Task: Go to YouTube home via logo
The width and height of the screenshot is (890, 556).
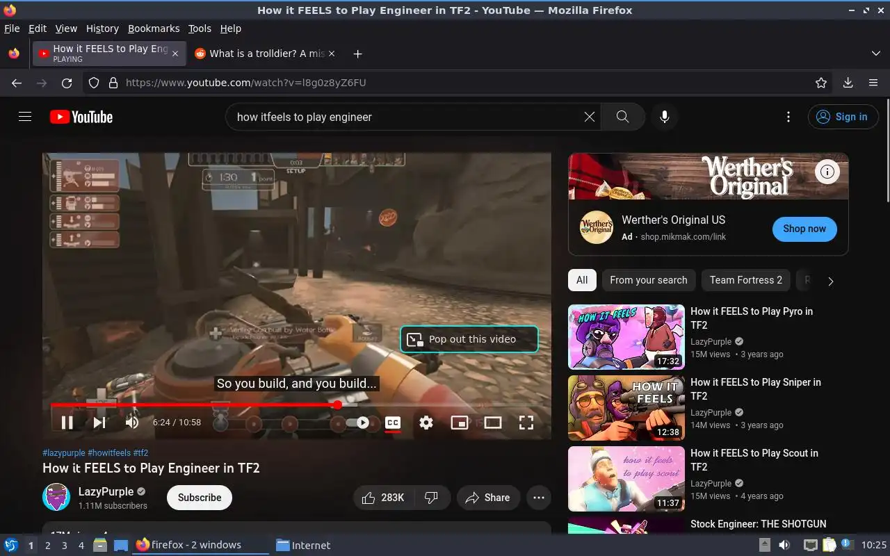Action: (81, 117)
